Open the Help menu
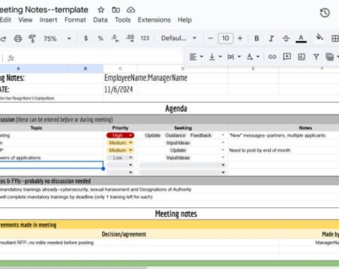Screen dimensions: 339x269 pos(184,20)
